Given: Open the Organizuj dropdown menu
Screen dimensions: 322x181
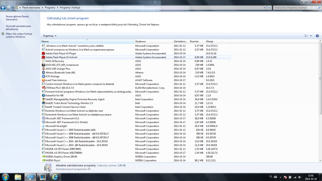Looking at the screenshot, I should (x=50, y=36).
